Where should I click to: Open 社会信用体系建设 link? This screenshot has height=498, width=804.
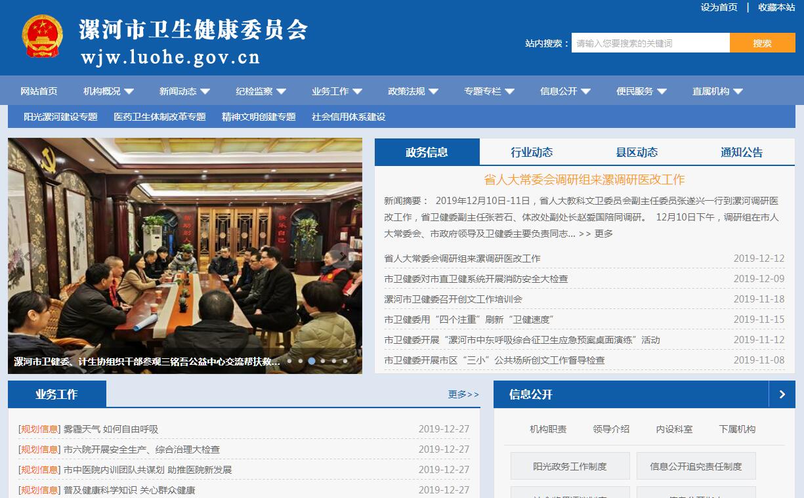click(349, 117)
